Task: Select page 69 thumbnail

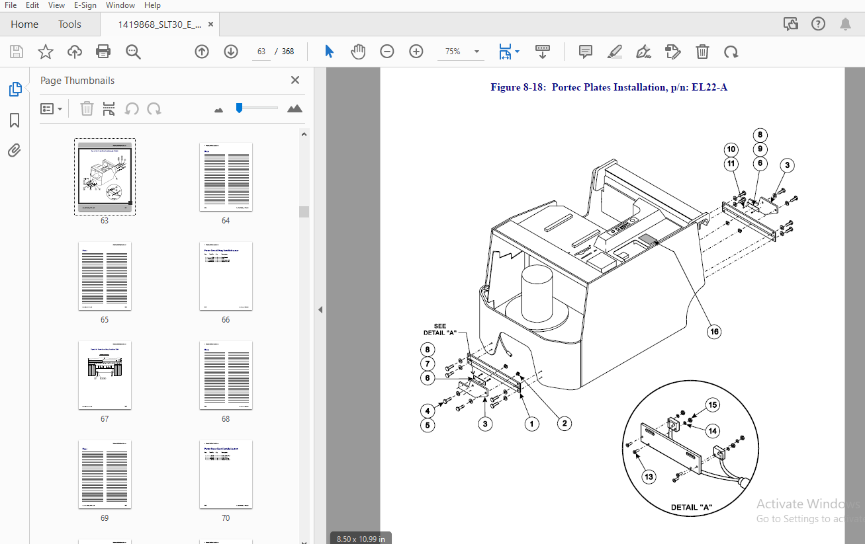Action: [105, 474]
